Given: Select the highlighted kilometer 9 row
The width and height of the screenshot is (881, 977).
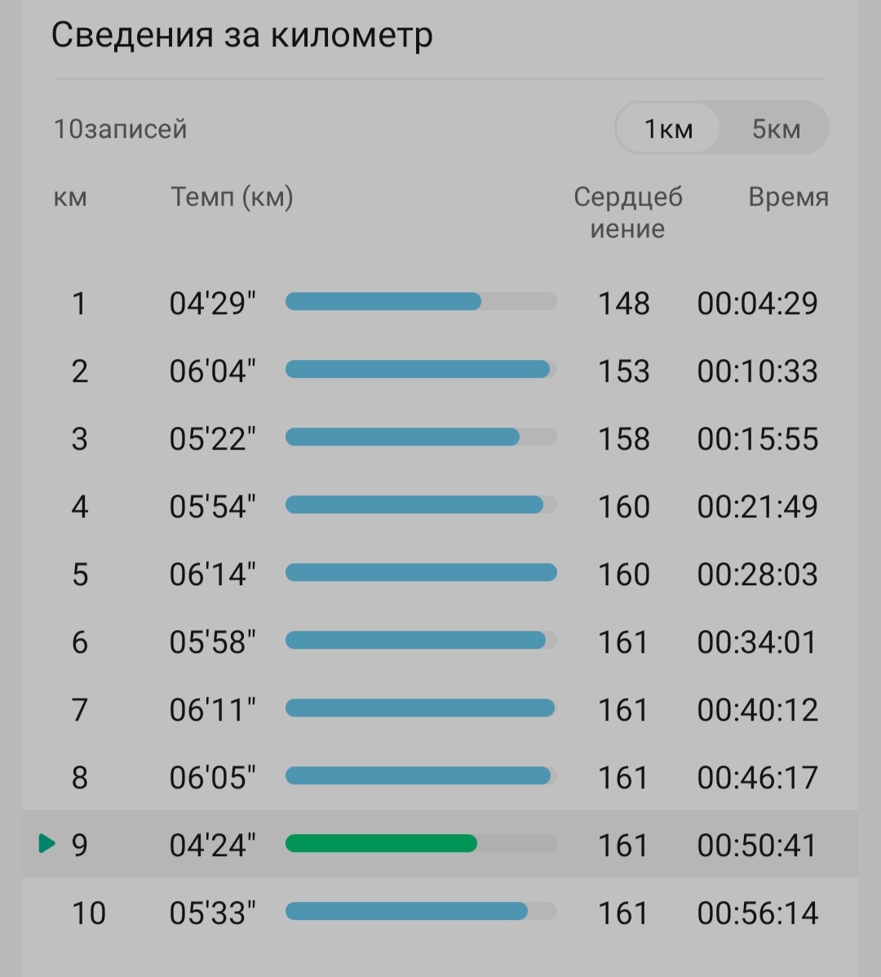Looking at the screenshot, I should click(440, 844).
